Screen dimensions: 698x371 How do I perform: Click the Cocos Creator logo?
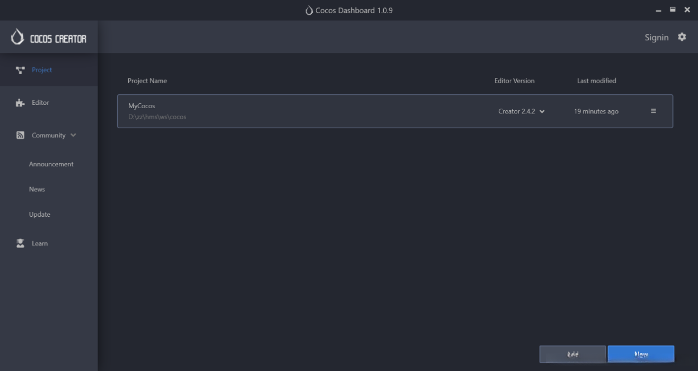tap(17, 38)
